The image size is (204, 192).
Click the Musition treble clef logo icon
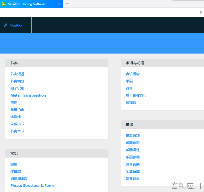click(x=6, y=25)
